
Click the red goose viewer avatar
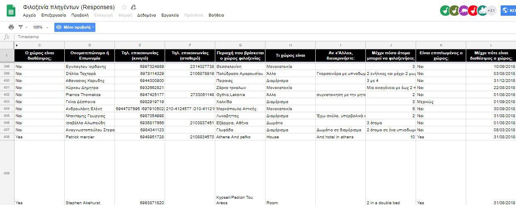coord(473,10)
